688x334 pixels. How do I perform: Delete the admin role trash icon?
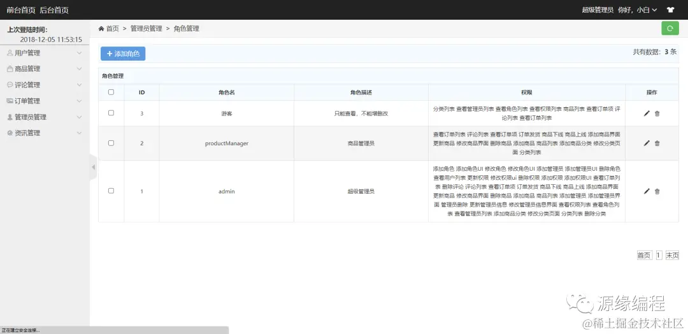[657, 191]
